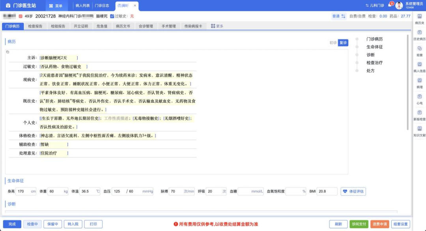Select 生命体征 in the right navigation outline
The height and width of the screenshot is (231, 426).
pos(375,47)
